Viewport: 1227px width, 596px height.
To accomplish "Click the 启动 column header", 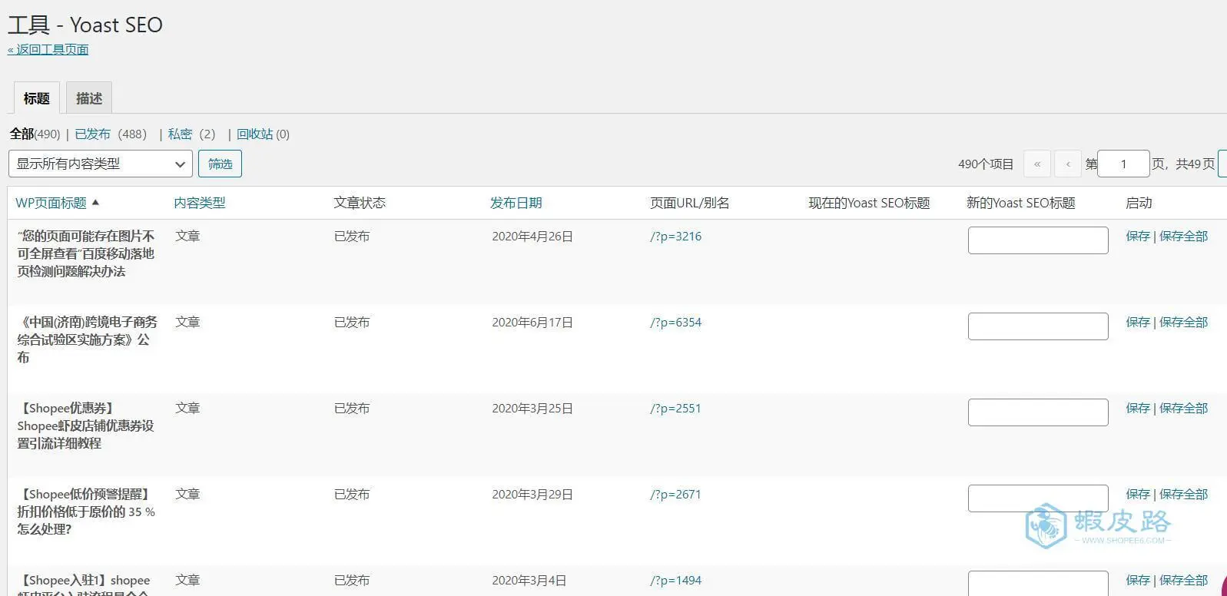I will pos(1139,203).
